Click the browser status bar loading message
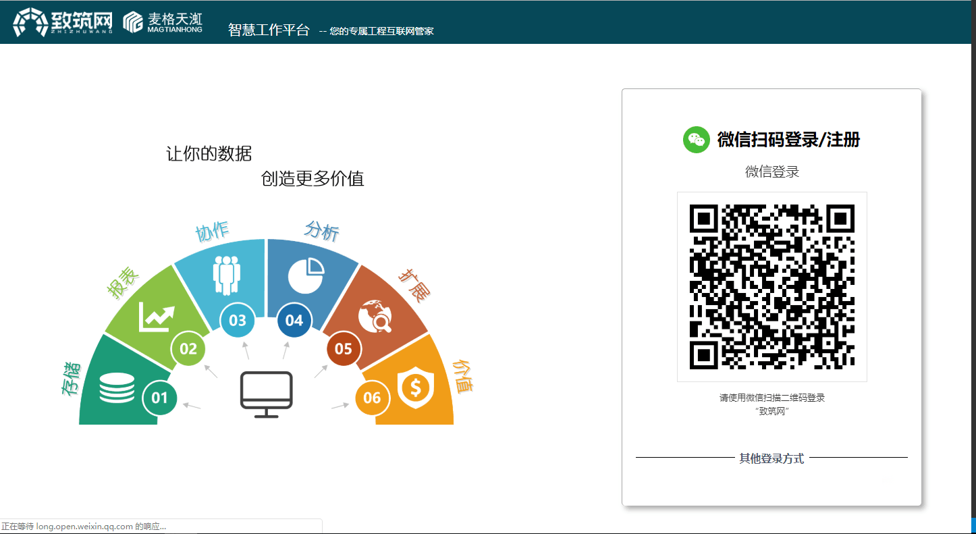Screen dimensions: 976x534 pos(84,526)
